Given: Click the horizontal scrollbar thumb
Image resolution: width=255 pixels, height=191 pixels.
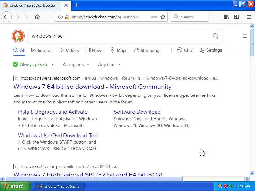Looking at the screenshot, I should 94,179.
